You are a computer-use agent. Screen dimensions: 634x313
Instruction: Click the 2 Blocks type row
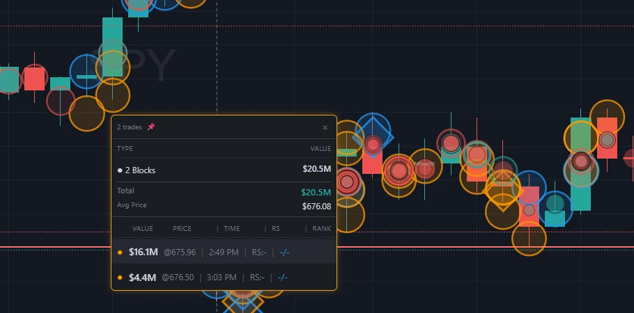point(224,170)
